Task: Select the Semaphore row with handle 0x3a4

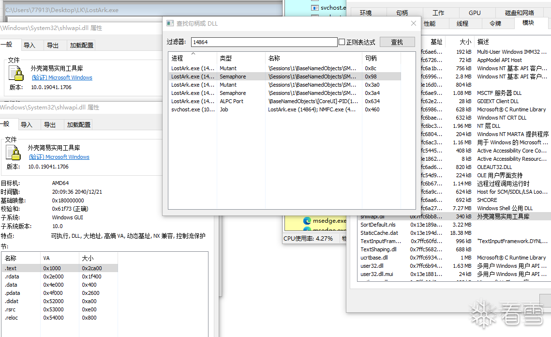Action: (x=284, y=93)
